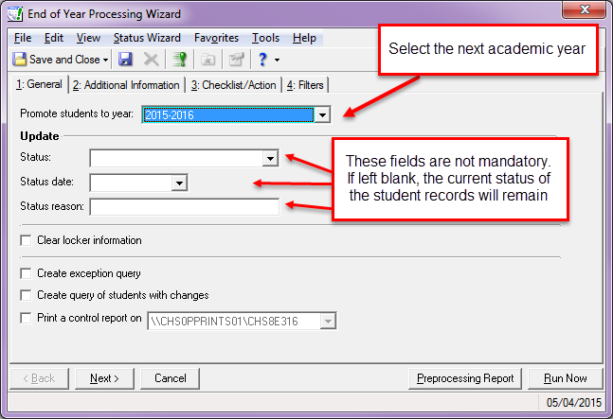The width and height of the screenshot is (613, 419).
Task: Expand the Status date dropdown arrow
Action: (x=179, y=183)
